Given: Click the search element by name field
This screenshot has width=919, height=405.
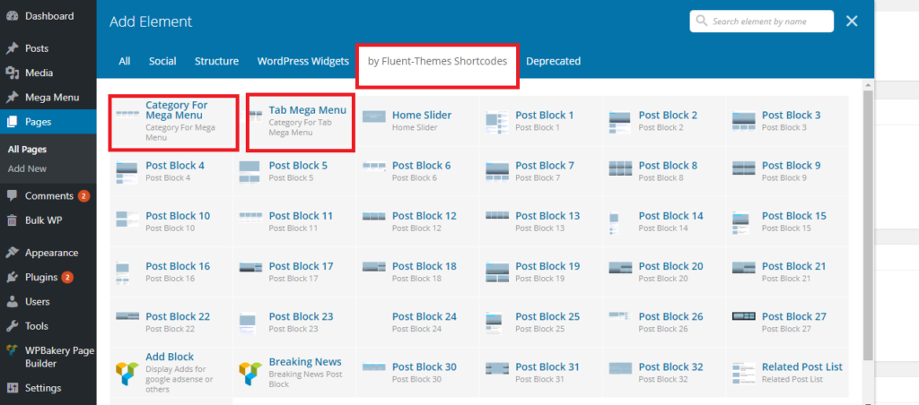Looking at the screenshot, I should pos(768,22).
